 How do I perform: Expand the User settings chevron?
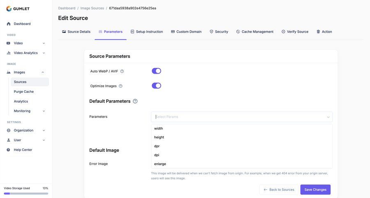(x=44, y=140)
